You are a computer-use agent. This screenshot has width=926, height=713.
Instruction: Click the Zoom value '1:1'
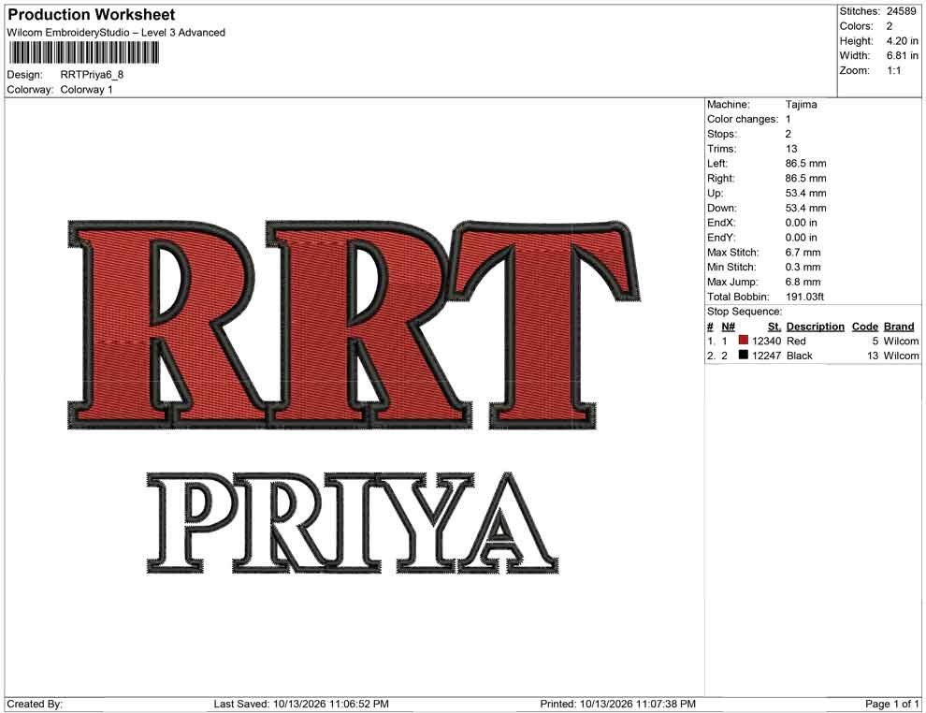point(893,70)
